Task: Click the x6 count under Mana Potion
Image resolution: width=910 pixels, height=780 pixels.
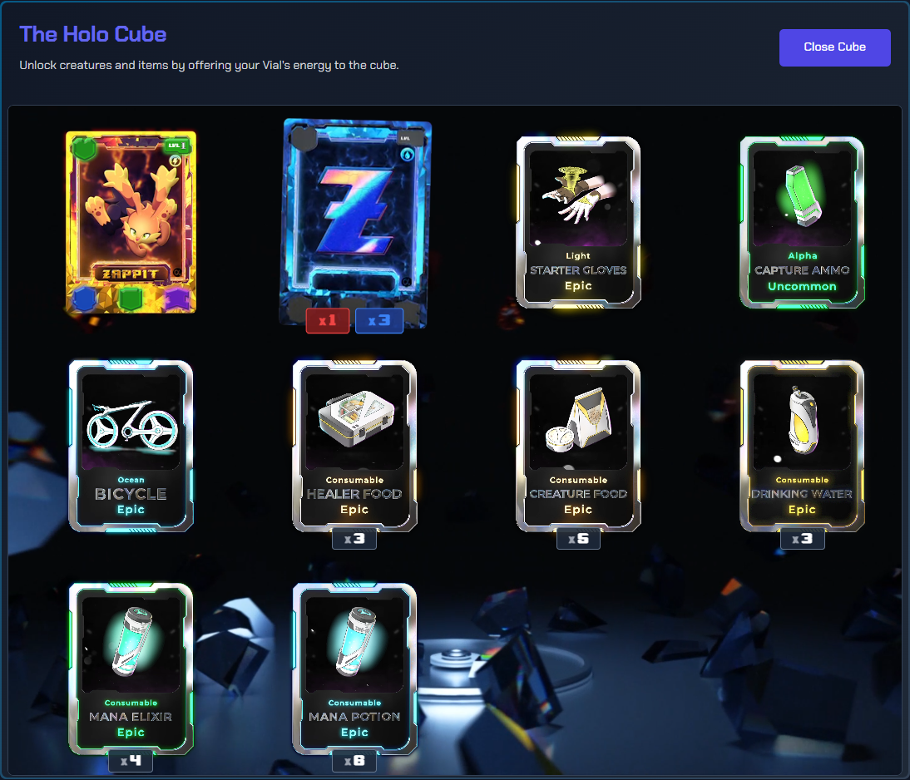Action: point(354,761)
